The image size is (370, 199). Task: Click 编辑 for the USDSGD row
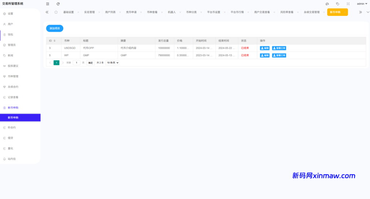[x=264, y=48]
